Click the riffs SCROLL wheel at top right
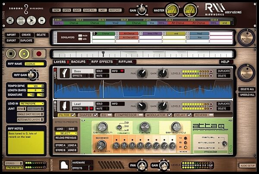The width and height of the screenshot is (259, 174). pos(246,37)
